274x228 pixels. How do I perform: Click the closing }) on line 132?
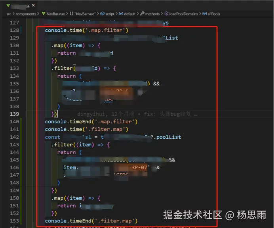54,61
